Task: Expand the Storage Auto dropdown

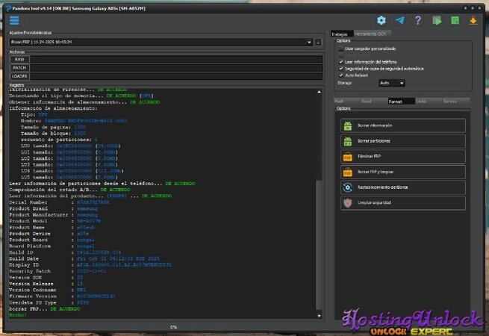Action: click(392, 83)
